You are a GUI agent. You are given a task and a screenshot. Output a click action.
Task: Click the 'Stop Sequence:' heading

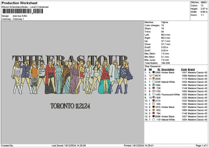153,66
